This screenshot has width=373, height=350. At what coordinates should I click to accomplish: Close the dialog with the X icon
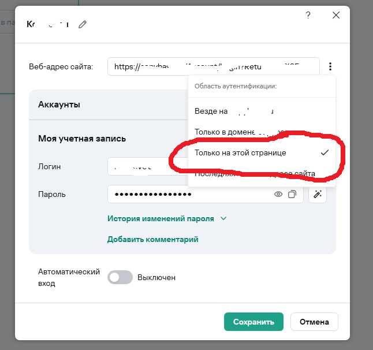(336, 15)
